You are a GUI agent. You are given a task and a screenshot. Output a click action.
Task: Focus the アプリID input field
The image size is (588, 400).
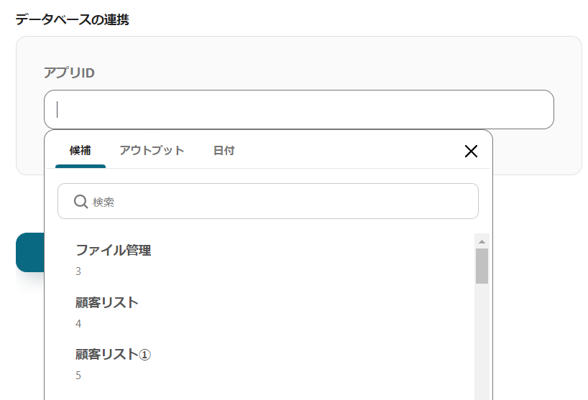click(298, 109)
